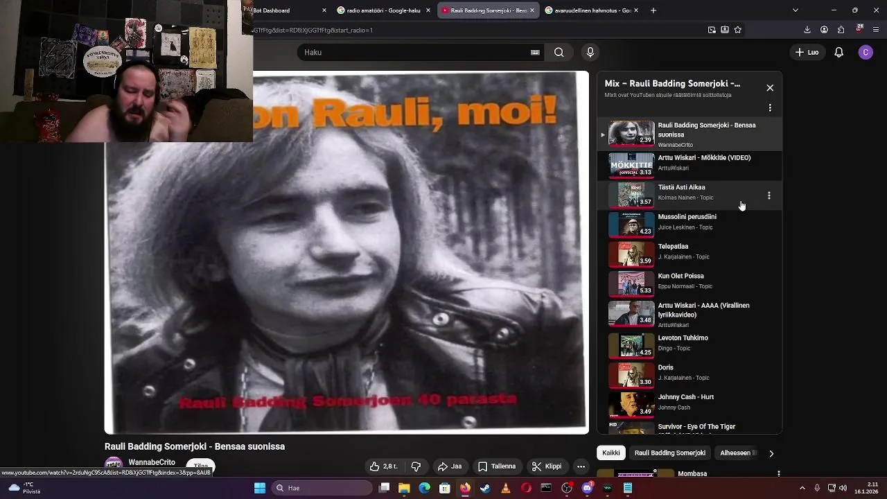The height and width of the screenshot is (499, 887).
Task: Open WannabeCrito channel avatar
Action: pos(114,466)
